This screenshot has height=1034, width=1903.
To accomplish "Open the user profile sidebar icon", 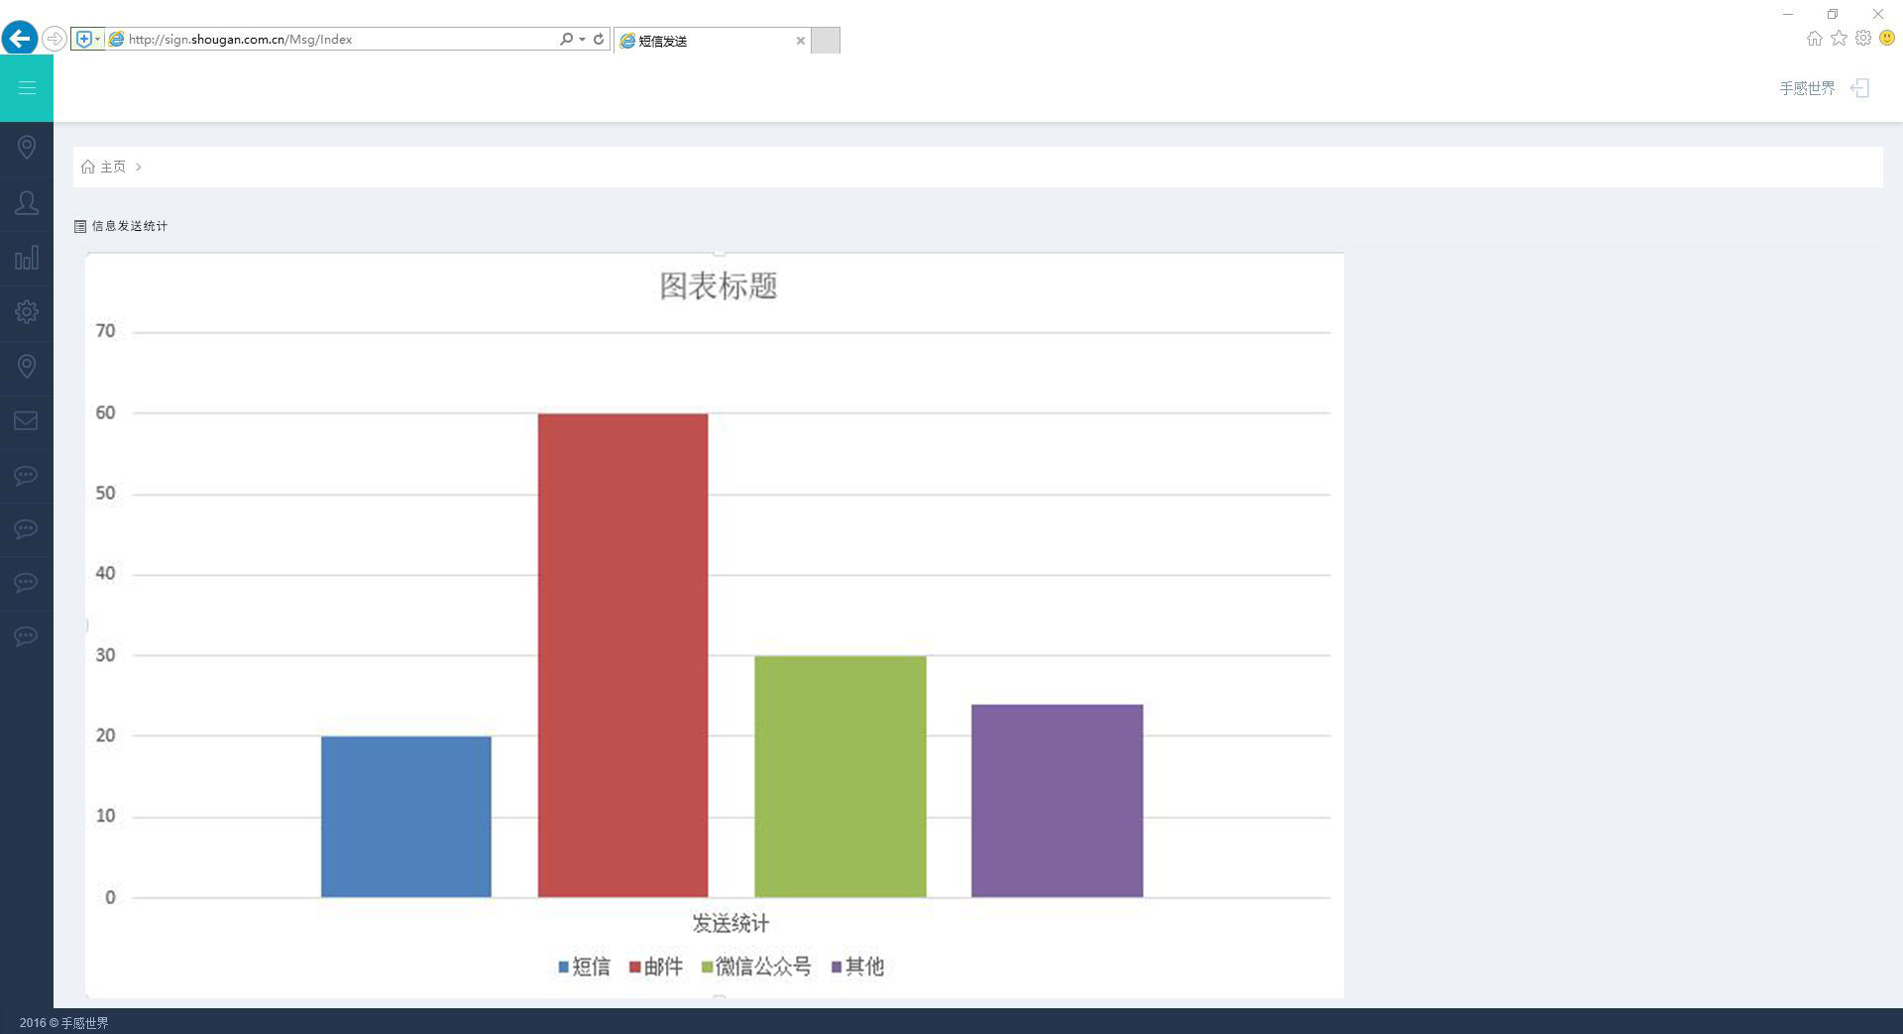I will click(x=27, y=203).
